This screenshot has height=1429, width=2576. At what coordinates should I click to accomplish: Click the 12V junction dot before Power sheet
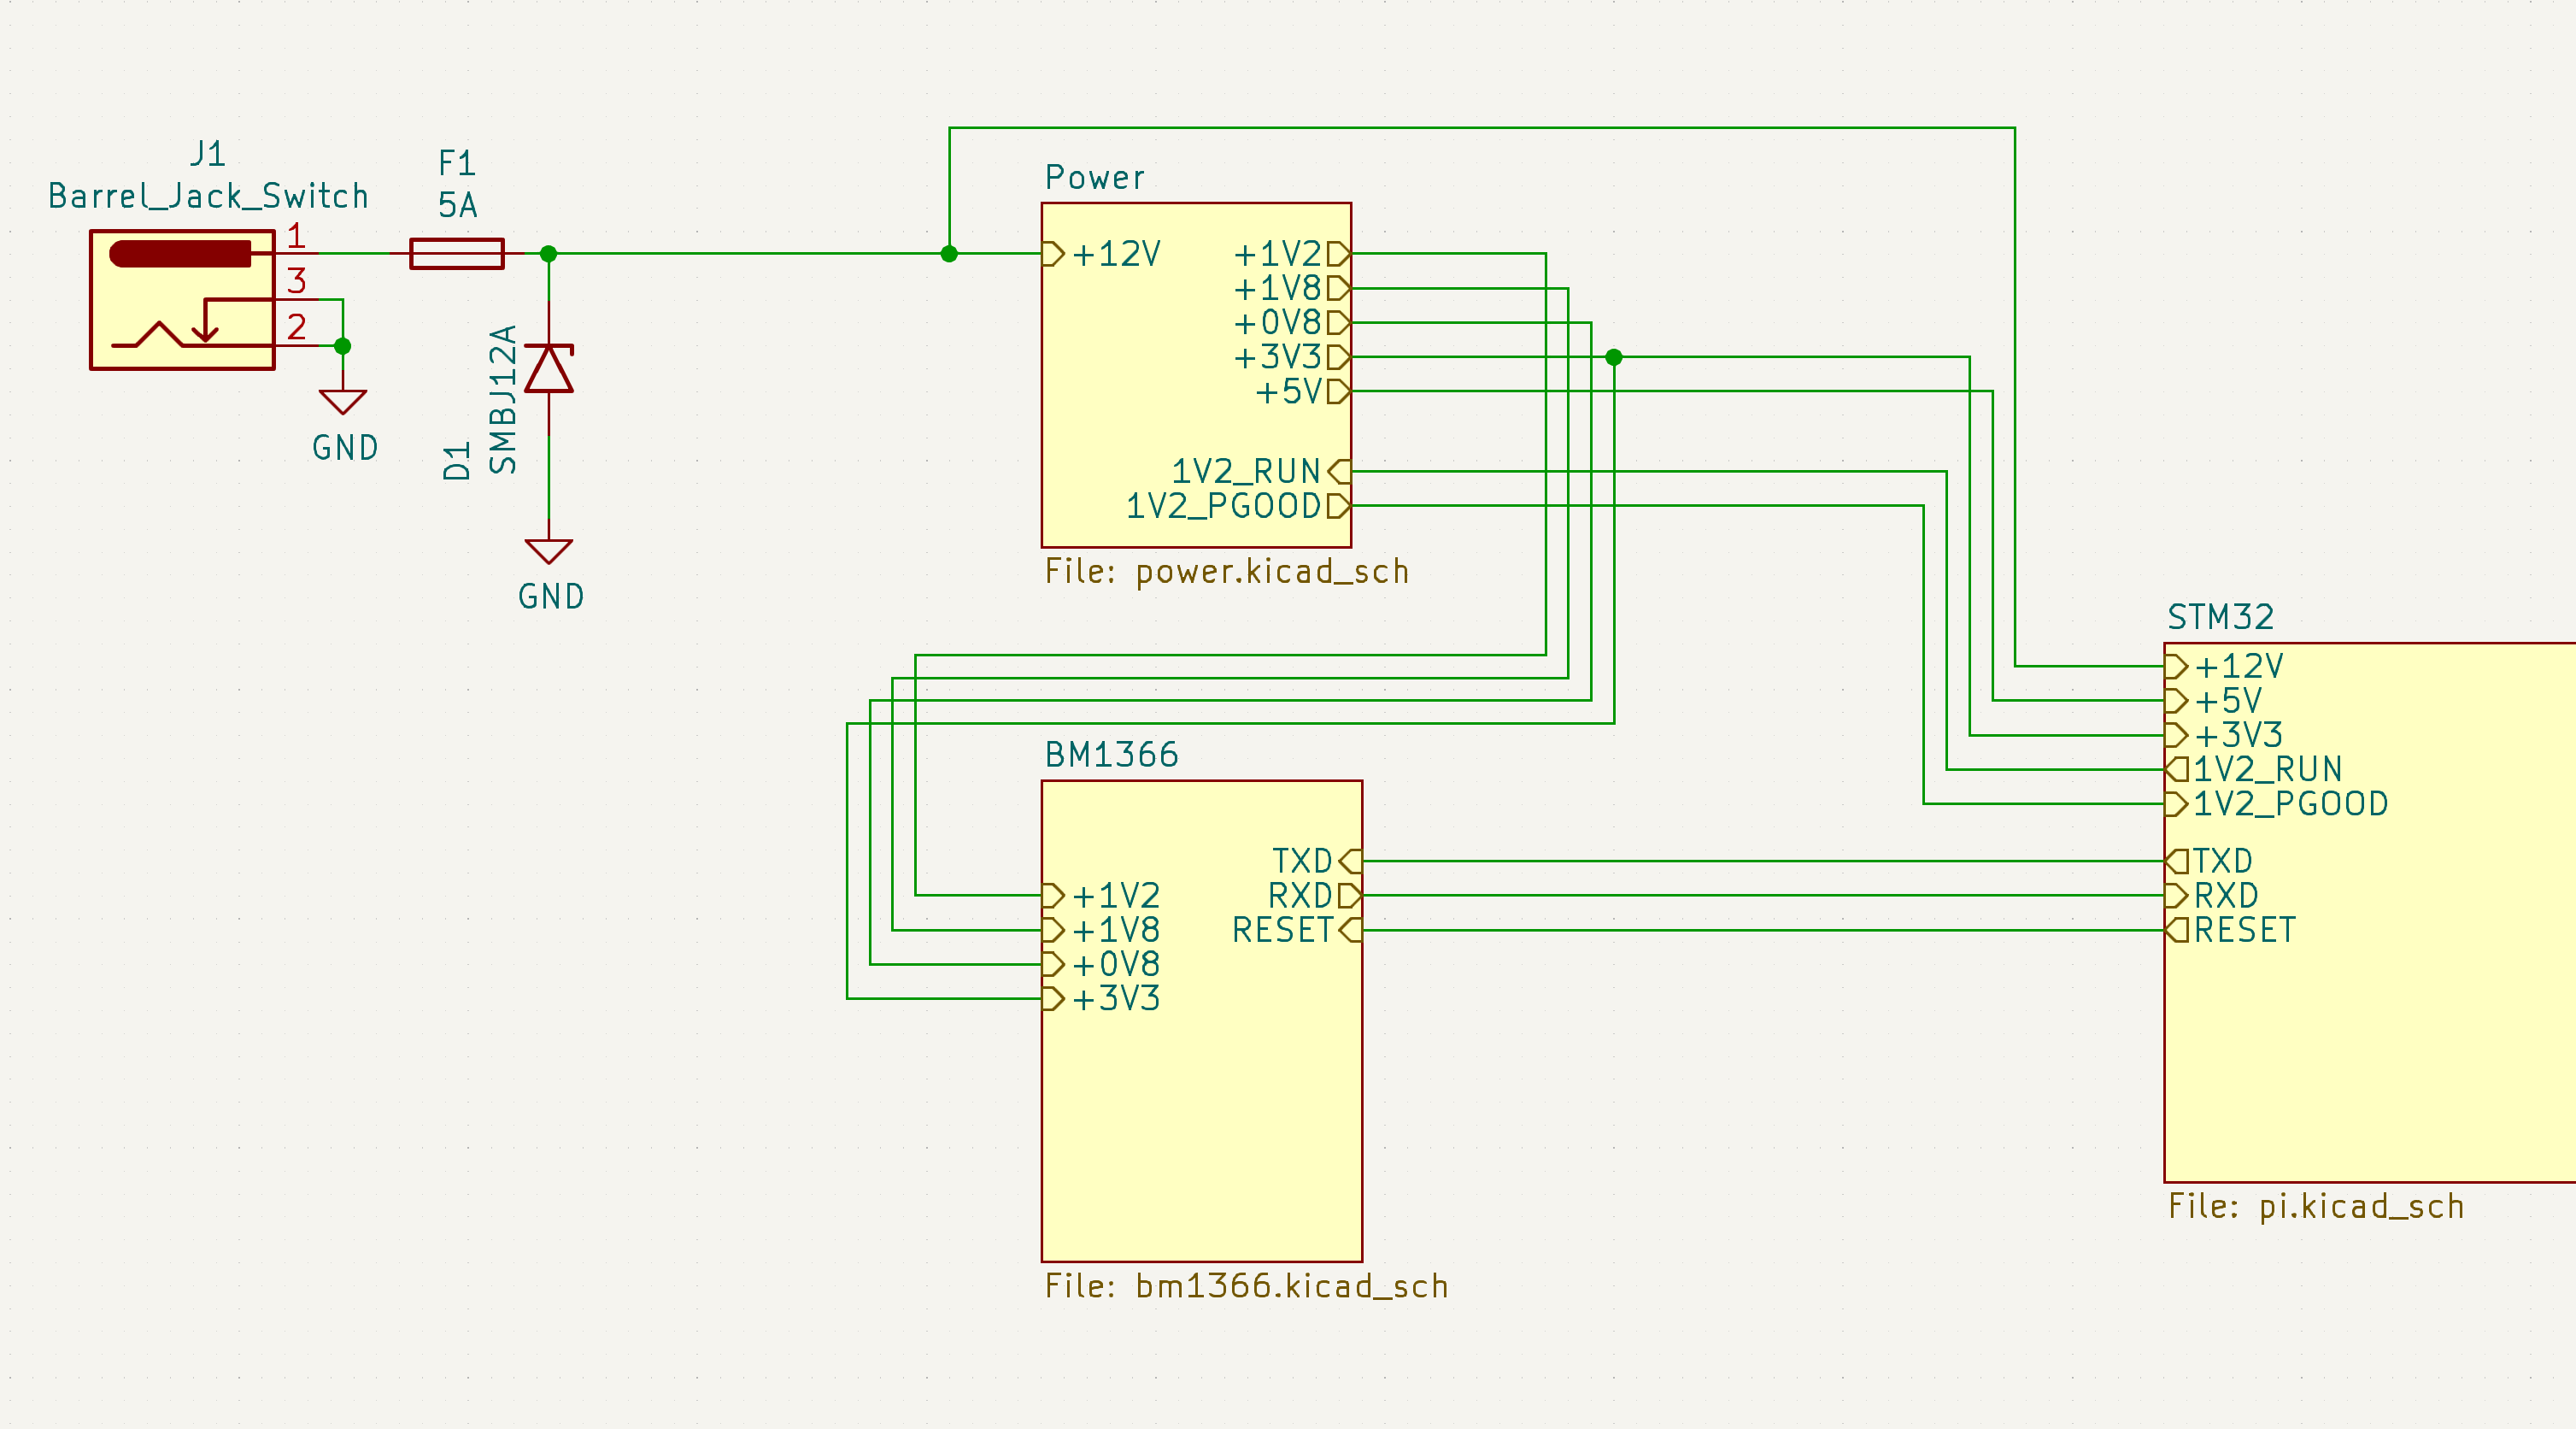[x=950, y=254]
